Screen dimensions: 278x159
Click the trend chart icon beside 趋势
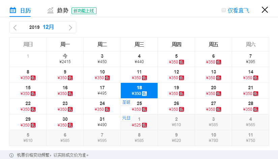[51, 10]
